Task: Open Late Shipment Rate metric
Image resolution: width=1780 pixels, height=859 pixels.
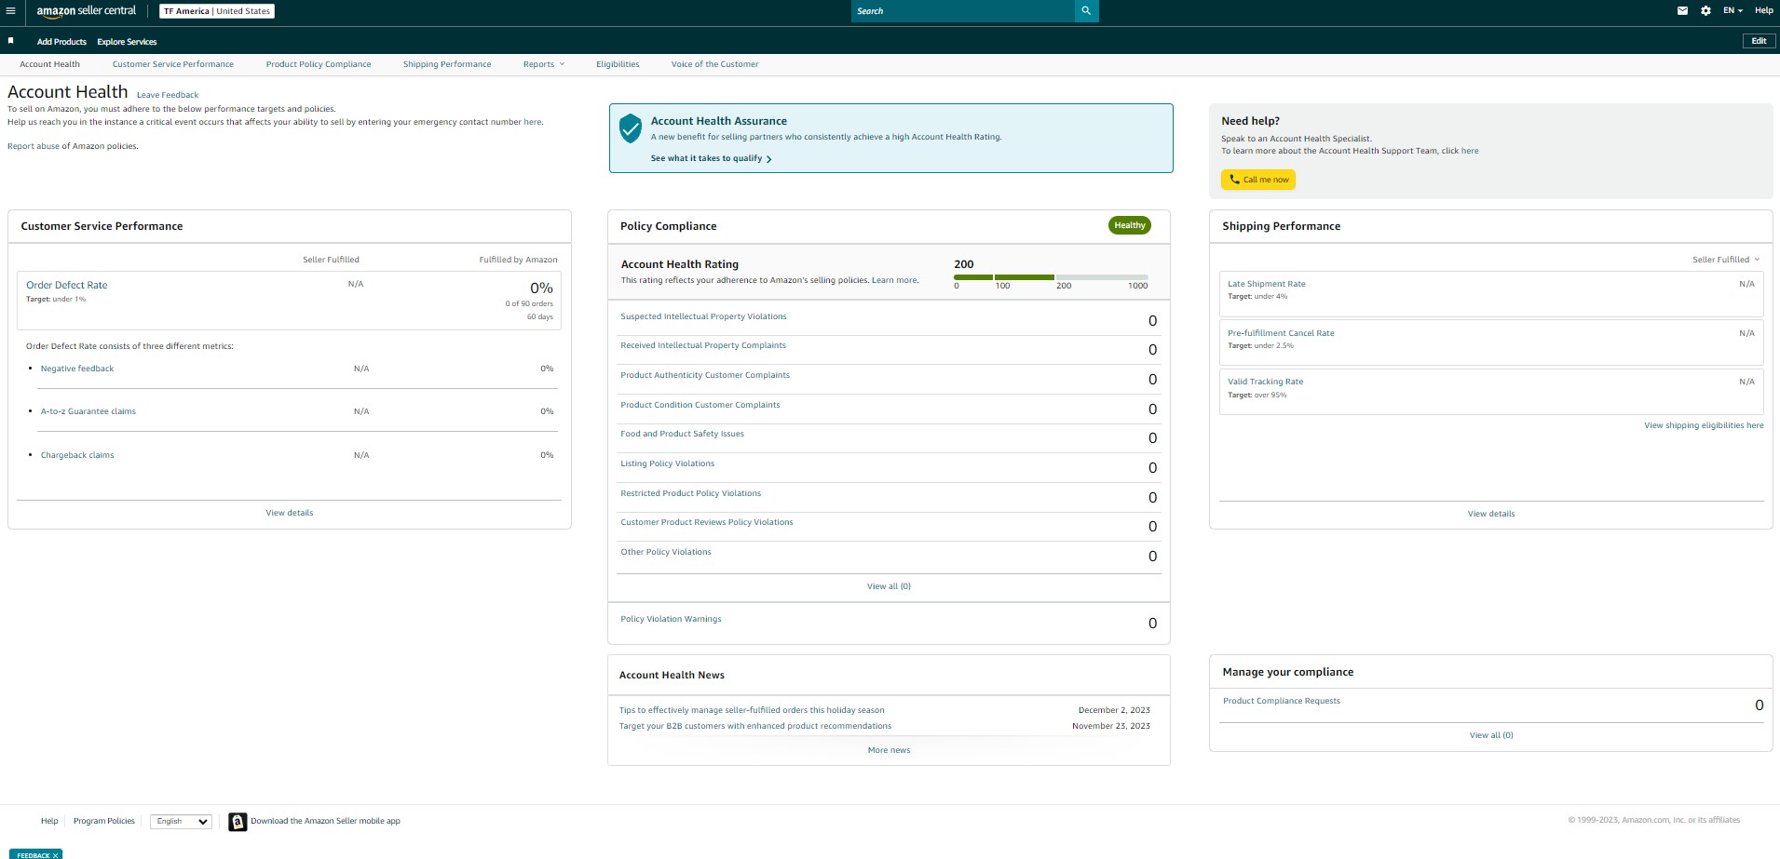Action: [1267, 284]
